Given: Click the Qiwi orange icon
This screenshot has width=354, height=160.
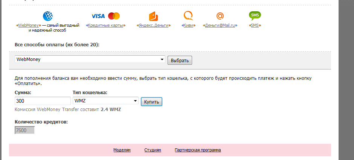Looking at the screenshot, I should 188,16.
